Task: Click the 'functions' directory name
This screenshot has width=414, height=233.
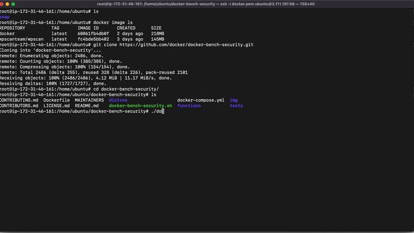Action: (x=189, y=105)
